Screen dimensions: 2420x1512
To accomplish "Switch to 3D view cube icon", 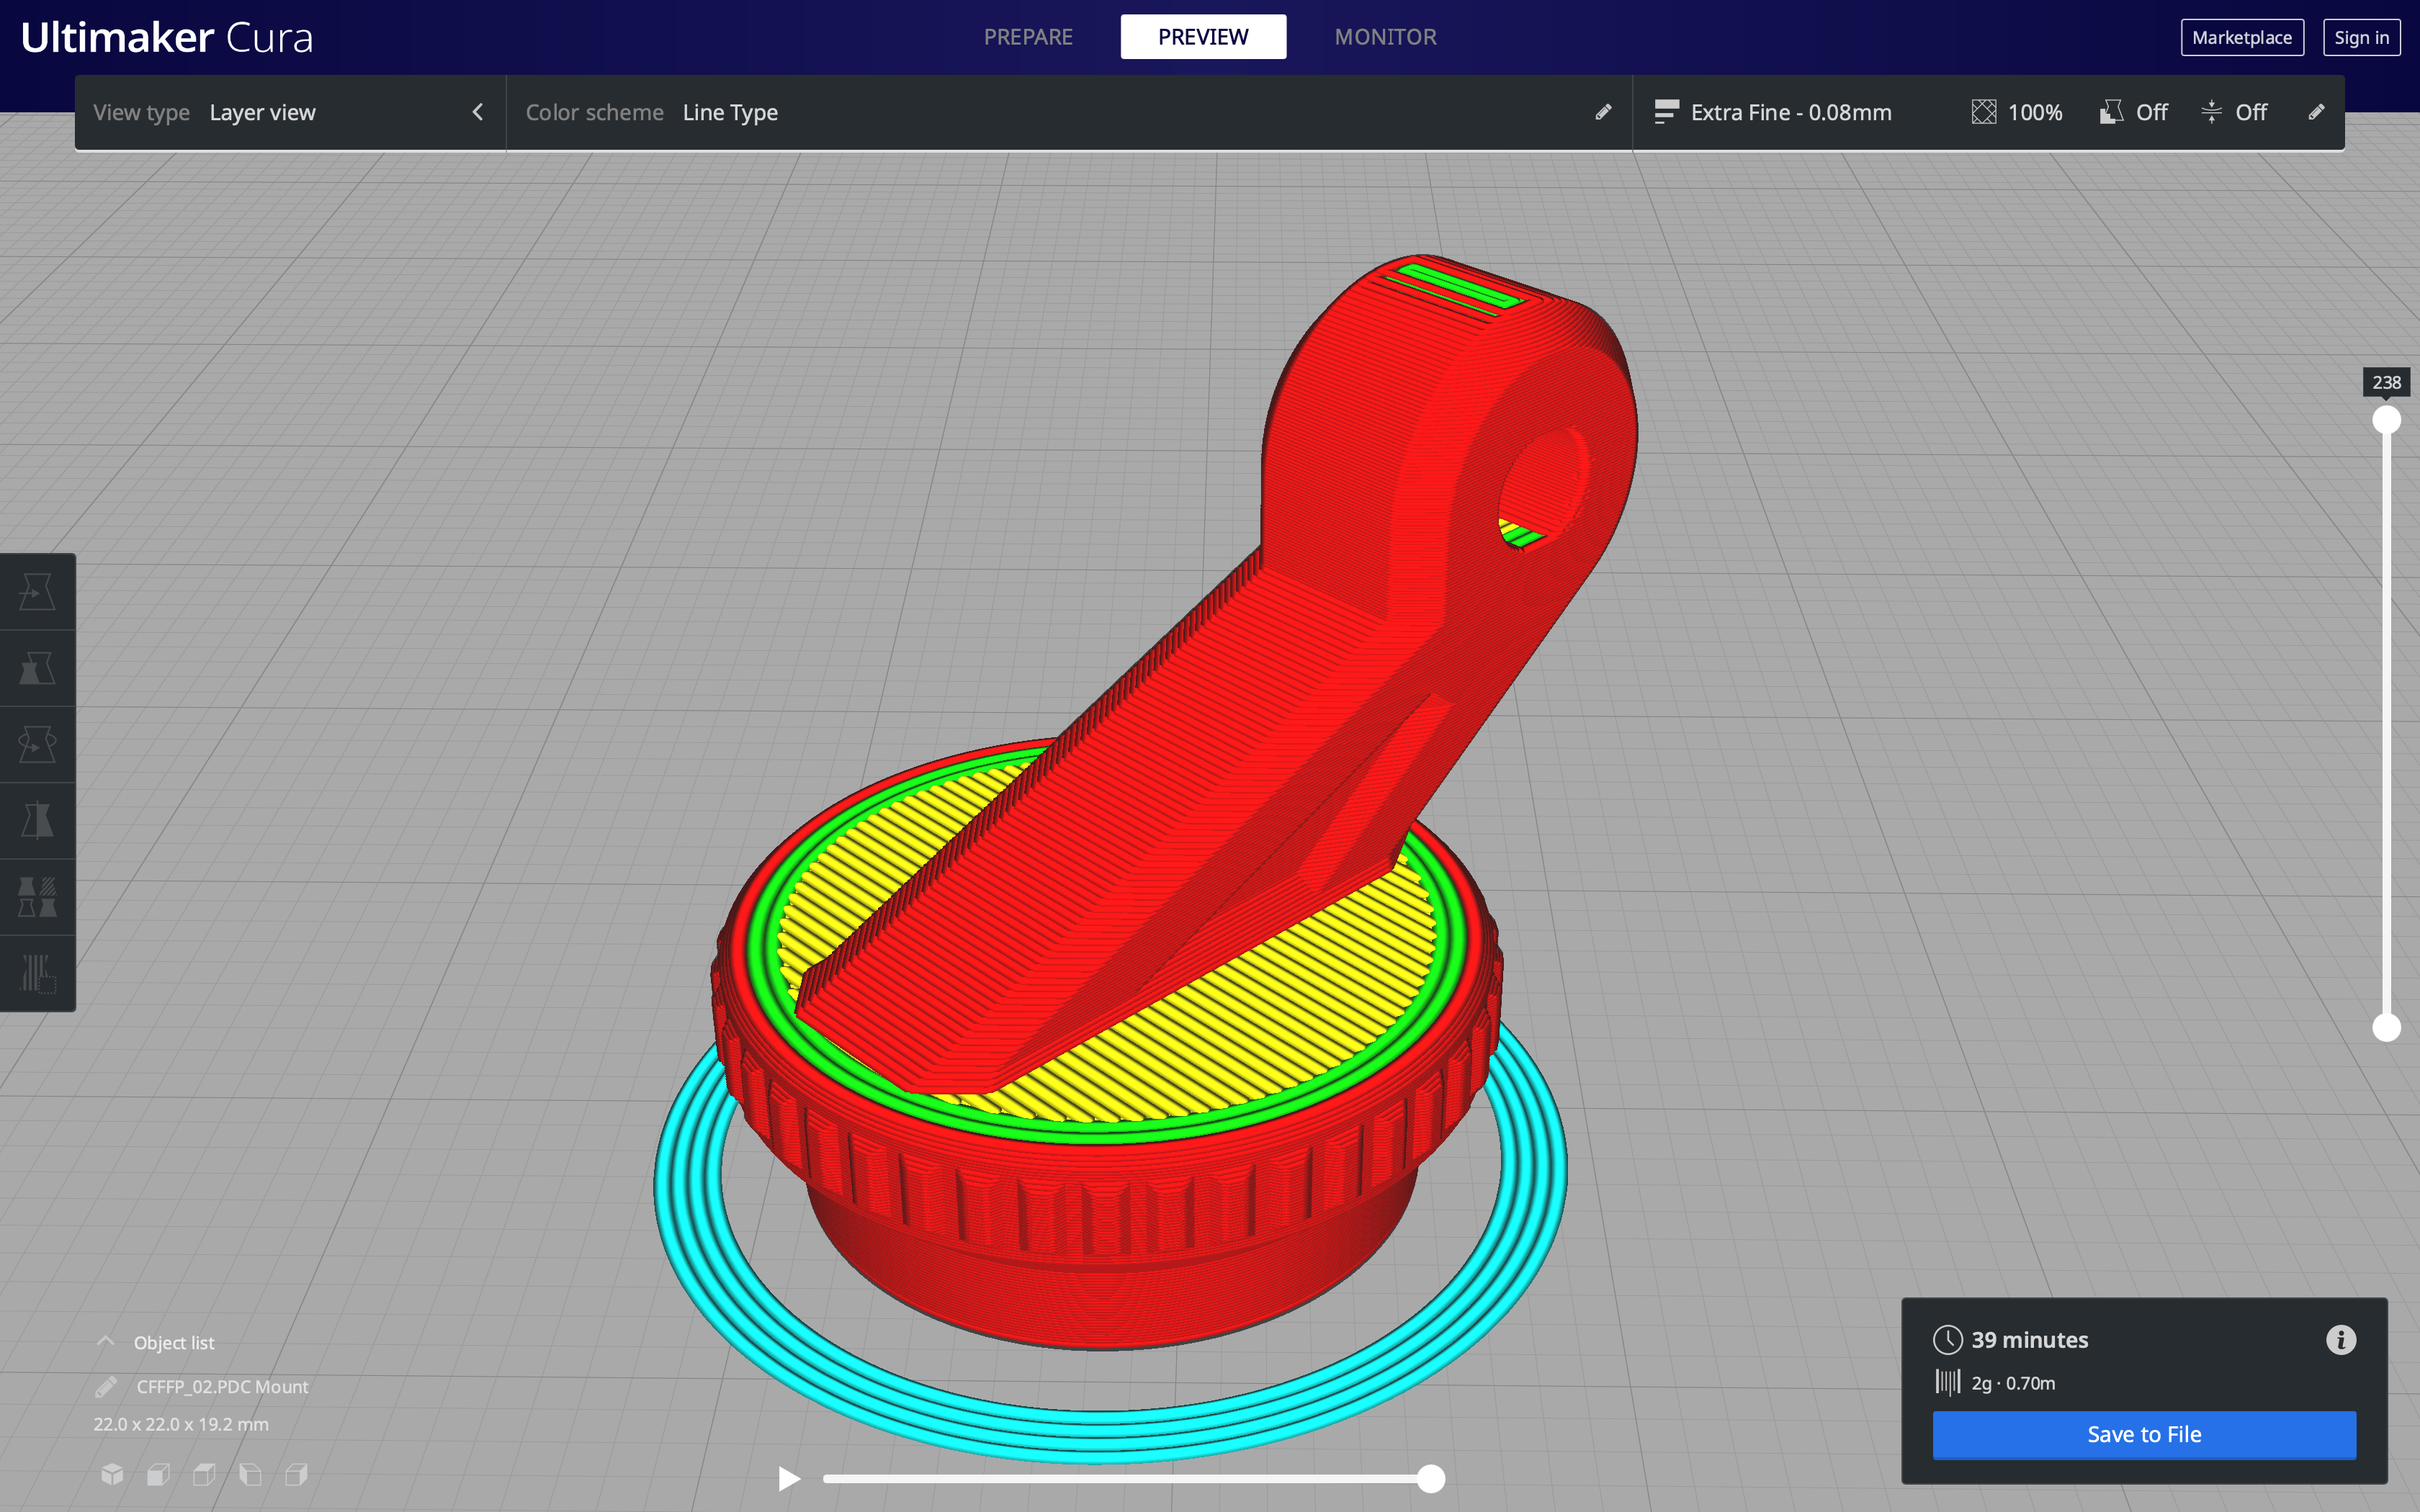I will click(112, 1474).
